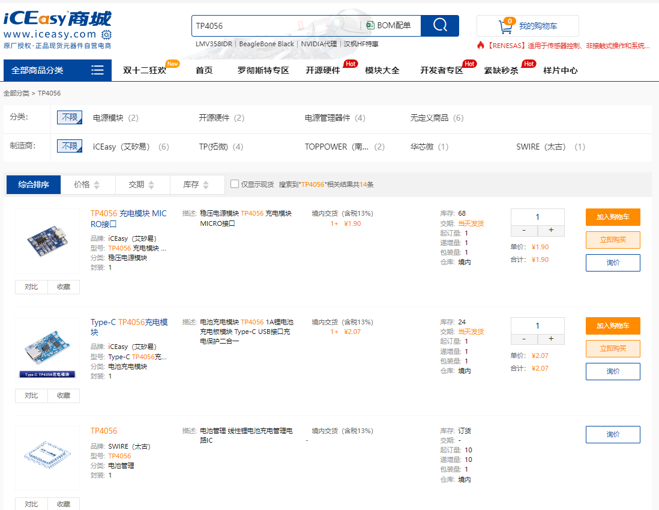Click the iCEasy 商城 logo
This screenshot has width=659, height=510.
[58, 29]
